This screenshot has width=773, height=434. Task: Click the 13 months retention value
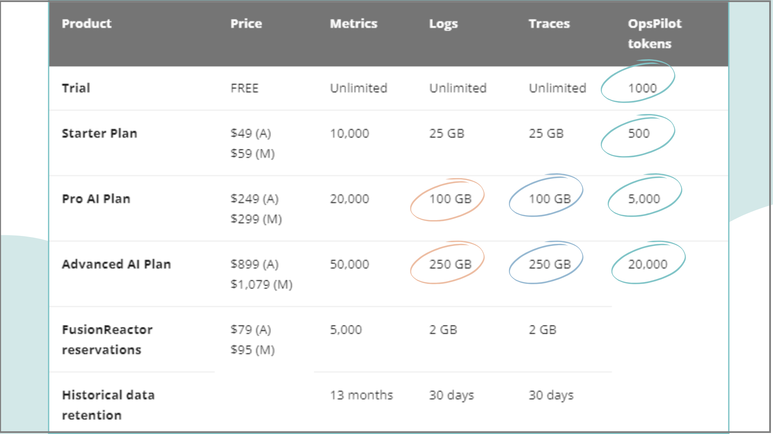tap(361, 395)
